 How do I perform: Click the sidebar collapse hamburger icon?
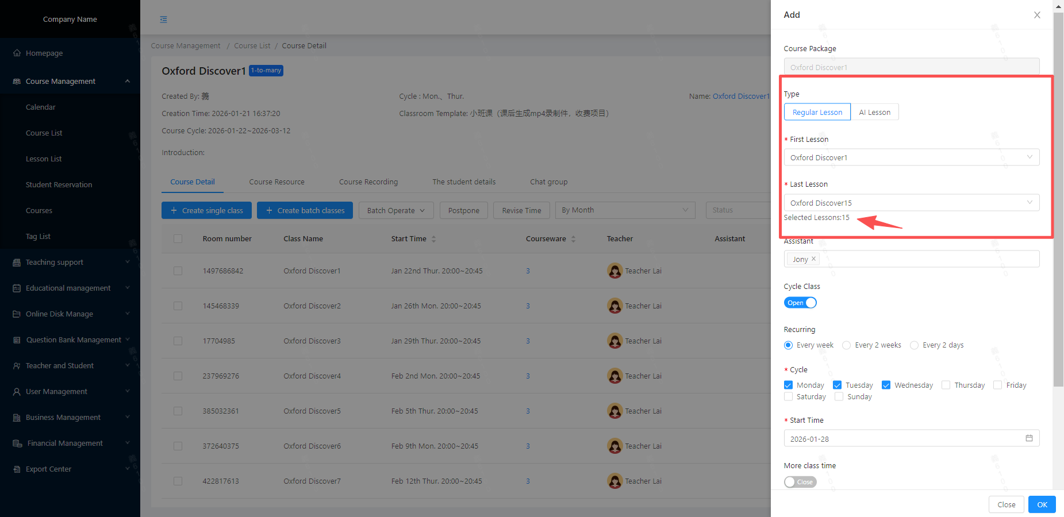164,20
